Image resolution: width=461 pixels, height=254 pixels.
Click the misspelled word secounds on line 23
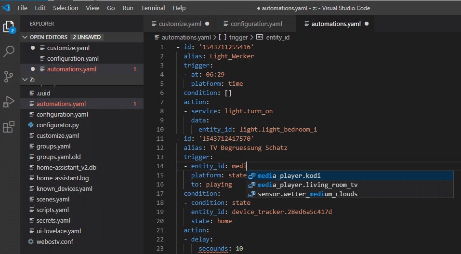click(213, 249)
